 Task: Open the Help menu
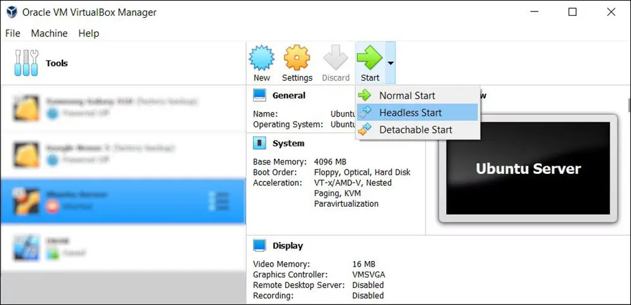88,33
